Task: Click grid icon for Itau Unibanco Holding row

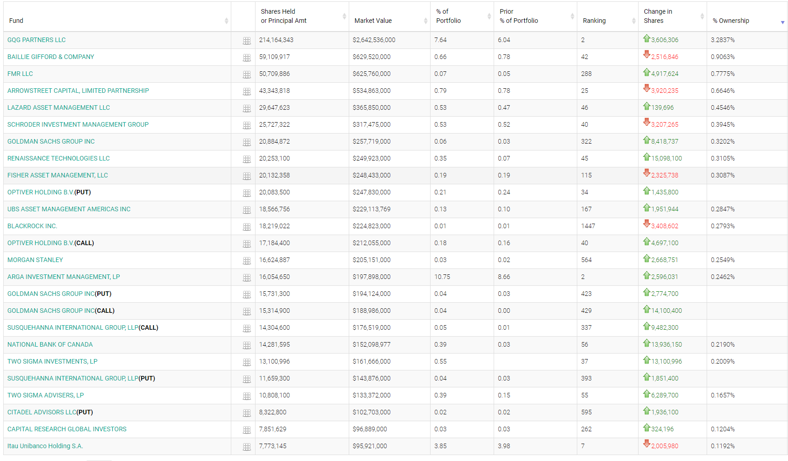Action: [x=247, y=447]
